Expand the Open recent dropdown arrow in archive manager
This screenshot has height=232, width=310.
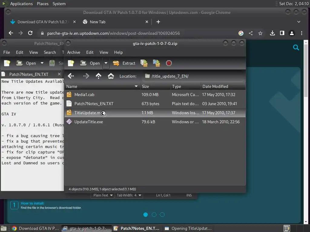tap(106, 63)
